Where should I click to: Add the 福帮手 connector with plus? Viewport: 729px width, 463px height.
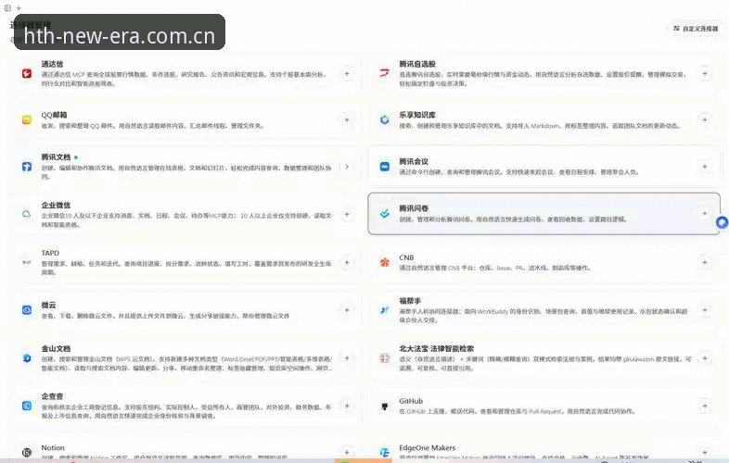pos(705,310)
